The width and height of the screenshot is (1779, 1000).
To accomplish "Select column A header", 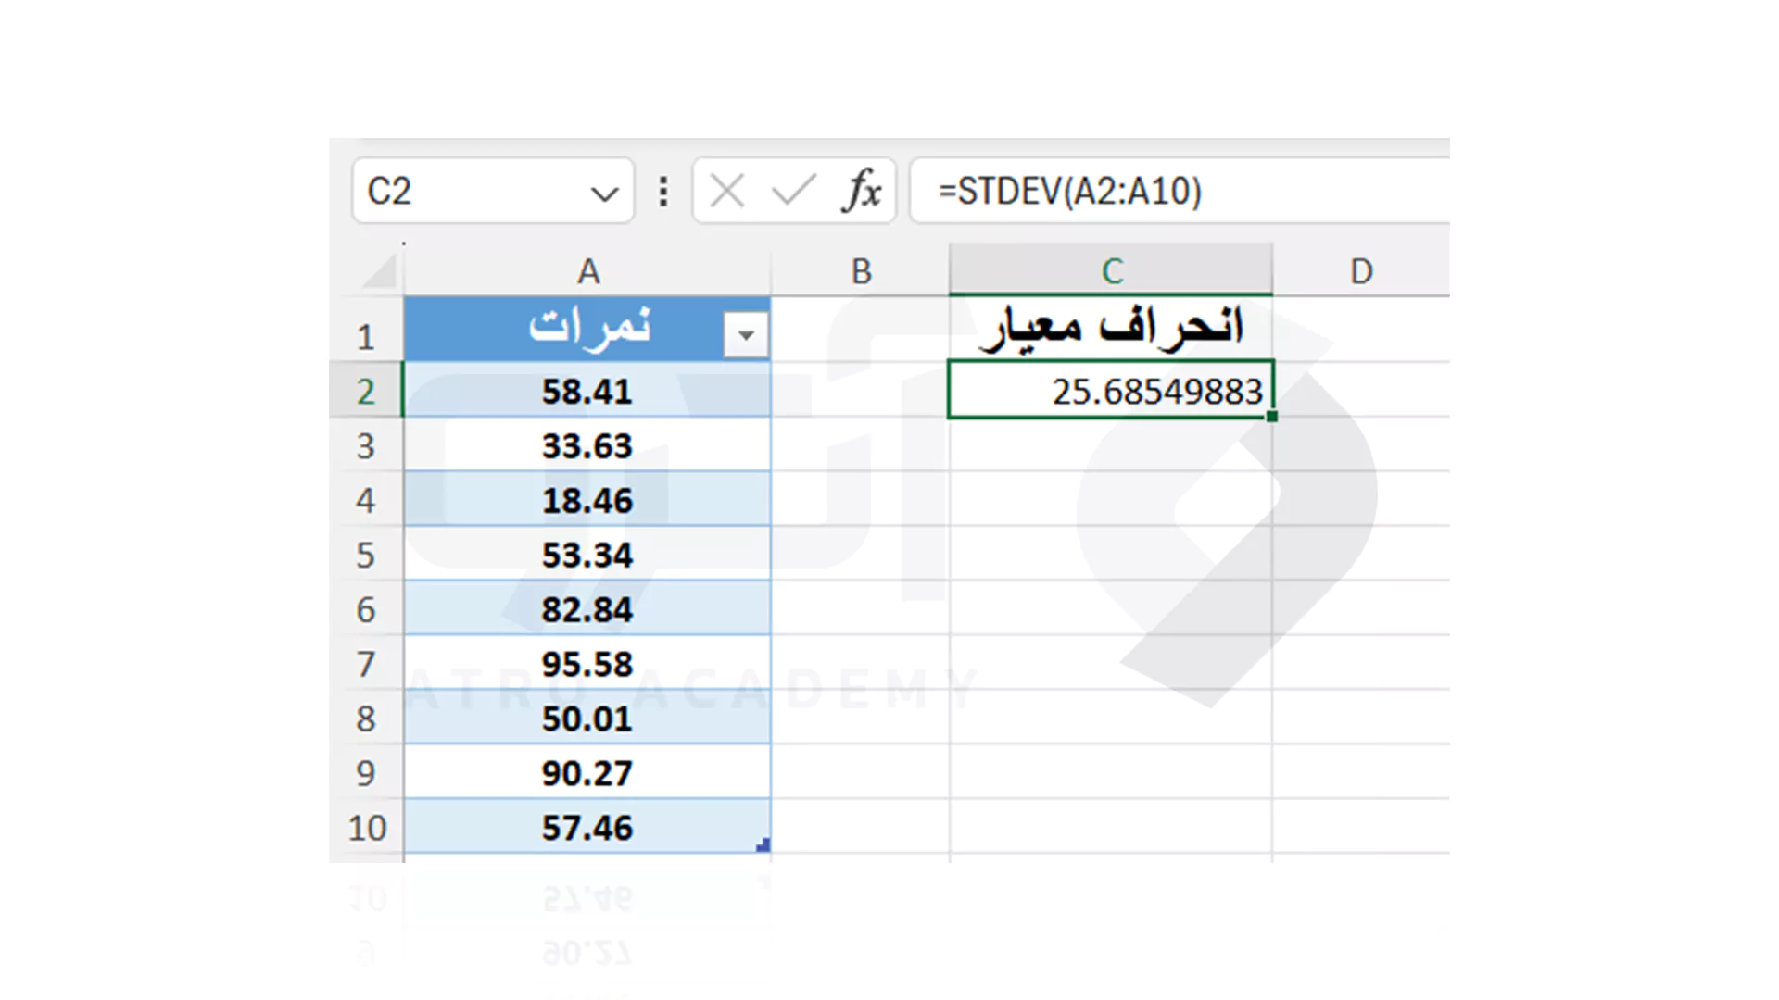I will (x=587, y=271).
